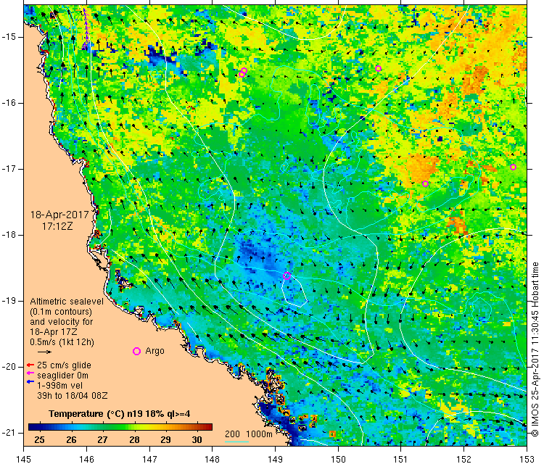Click the IMOS copyright timestamp text

535,349
